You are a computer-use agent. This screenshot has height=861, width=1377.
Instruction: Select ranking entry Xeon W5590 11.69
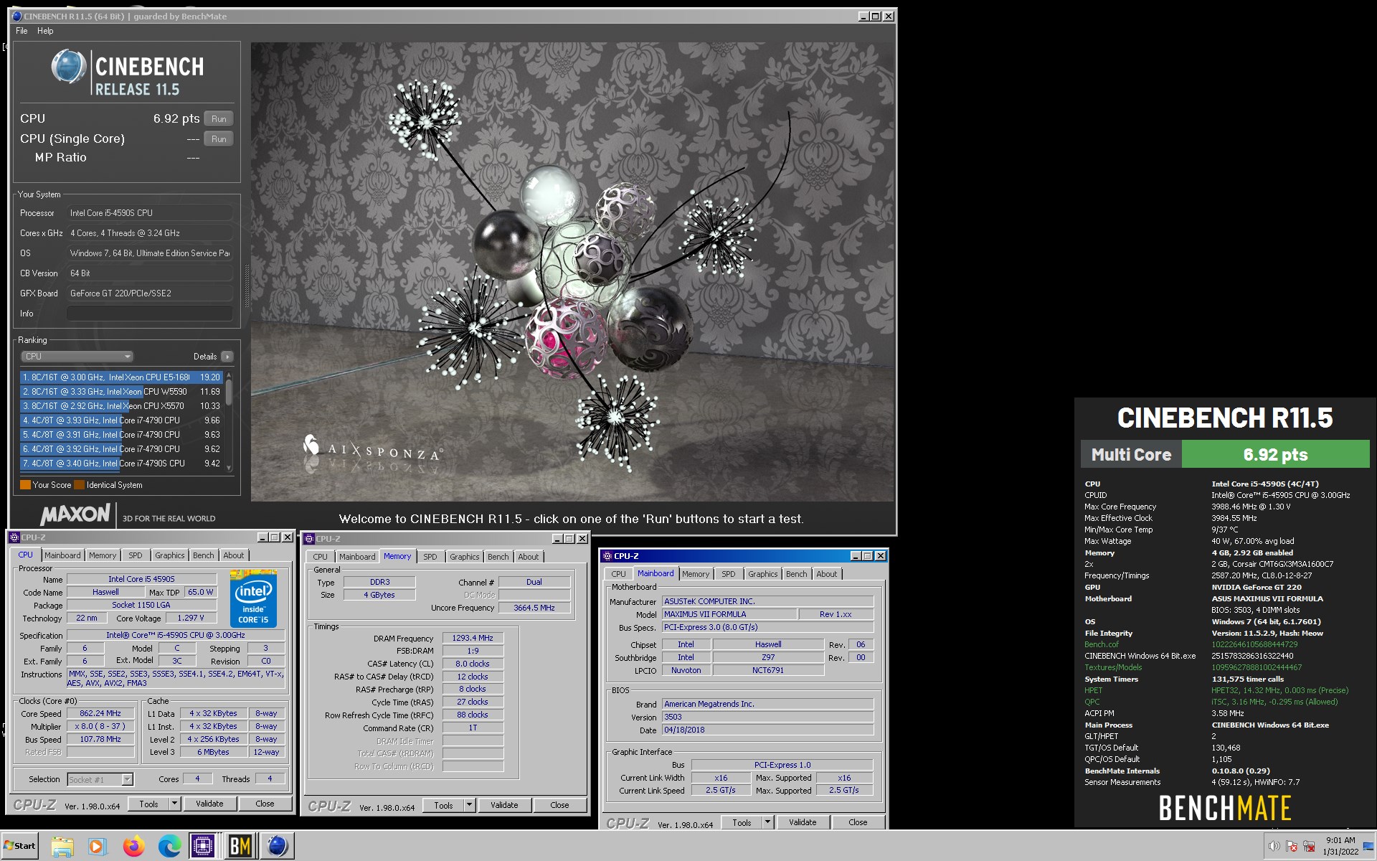(121, 392)
